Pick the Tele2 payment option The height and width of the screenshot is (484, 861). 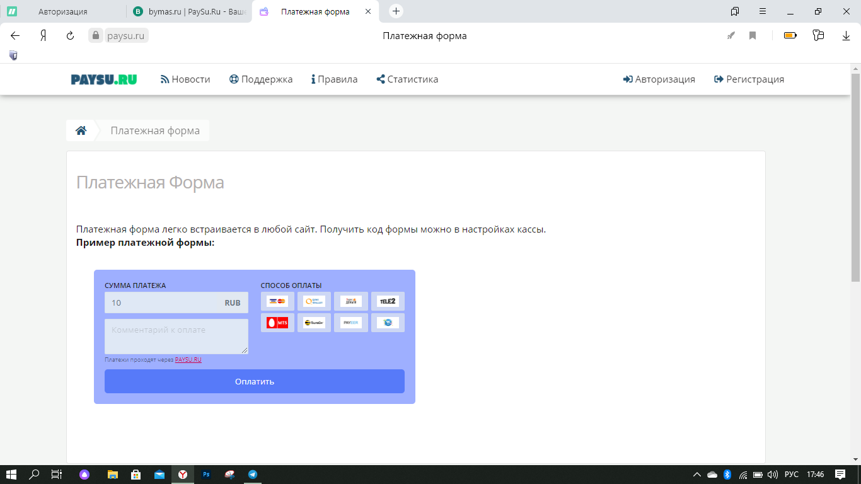tap(388, 302)
